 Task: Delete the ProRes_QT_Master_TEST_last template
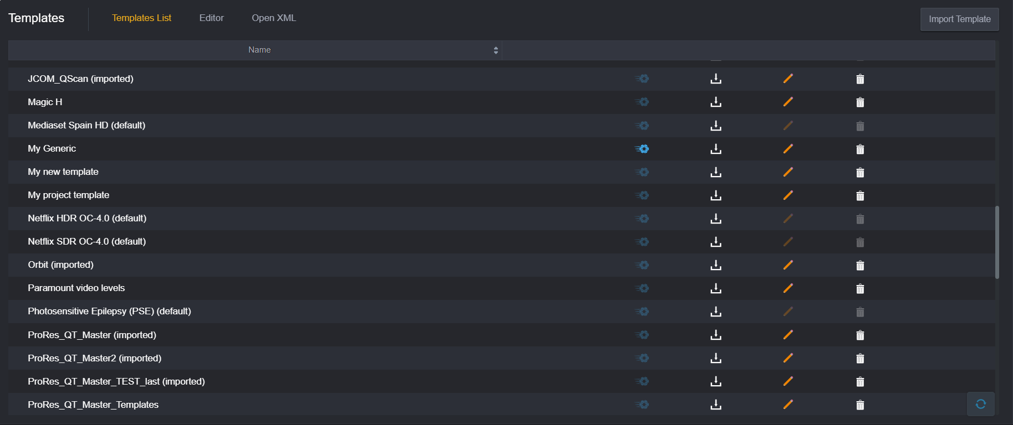click(x=860, y=381)
